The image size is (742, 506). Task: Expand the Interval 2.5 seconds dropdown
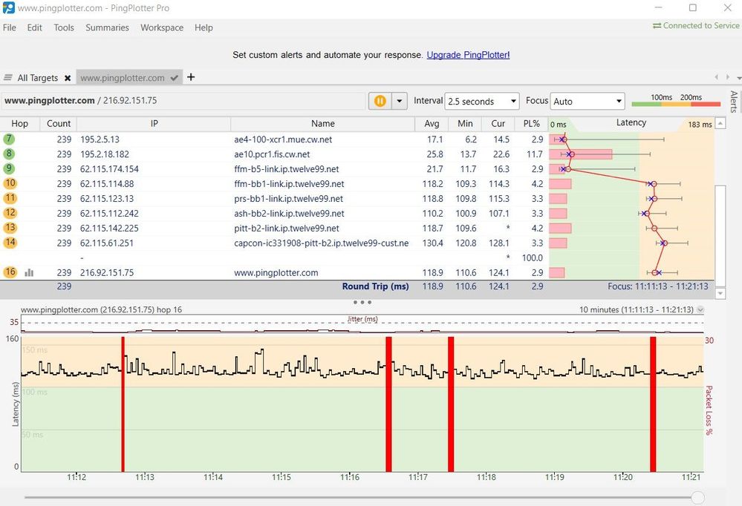(481, 102)
